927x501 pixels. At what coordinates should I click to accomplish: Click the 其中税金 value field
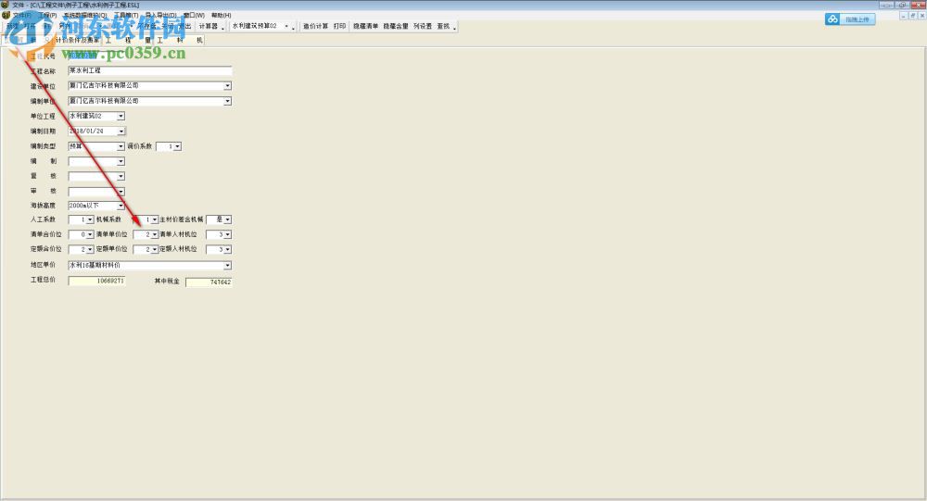[x=209, y=282]
